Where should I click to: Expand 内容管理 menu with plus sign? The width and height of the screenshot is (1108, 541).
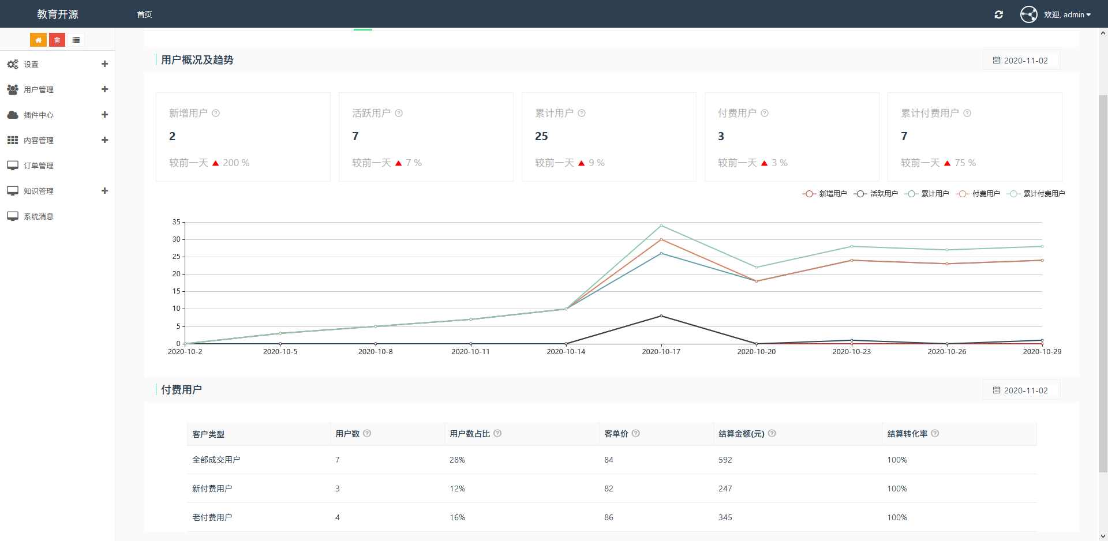coord(104,140)
